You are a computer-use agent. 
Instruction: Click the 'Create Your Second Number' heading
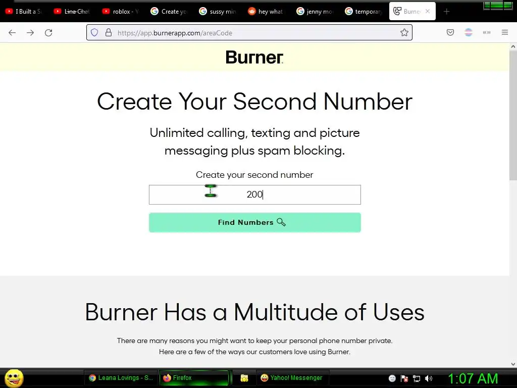coord(254,101)
